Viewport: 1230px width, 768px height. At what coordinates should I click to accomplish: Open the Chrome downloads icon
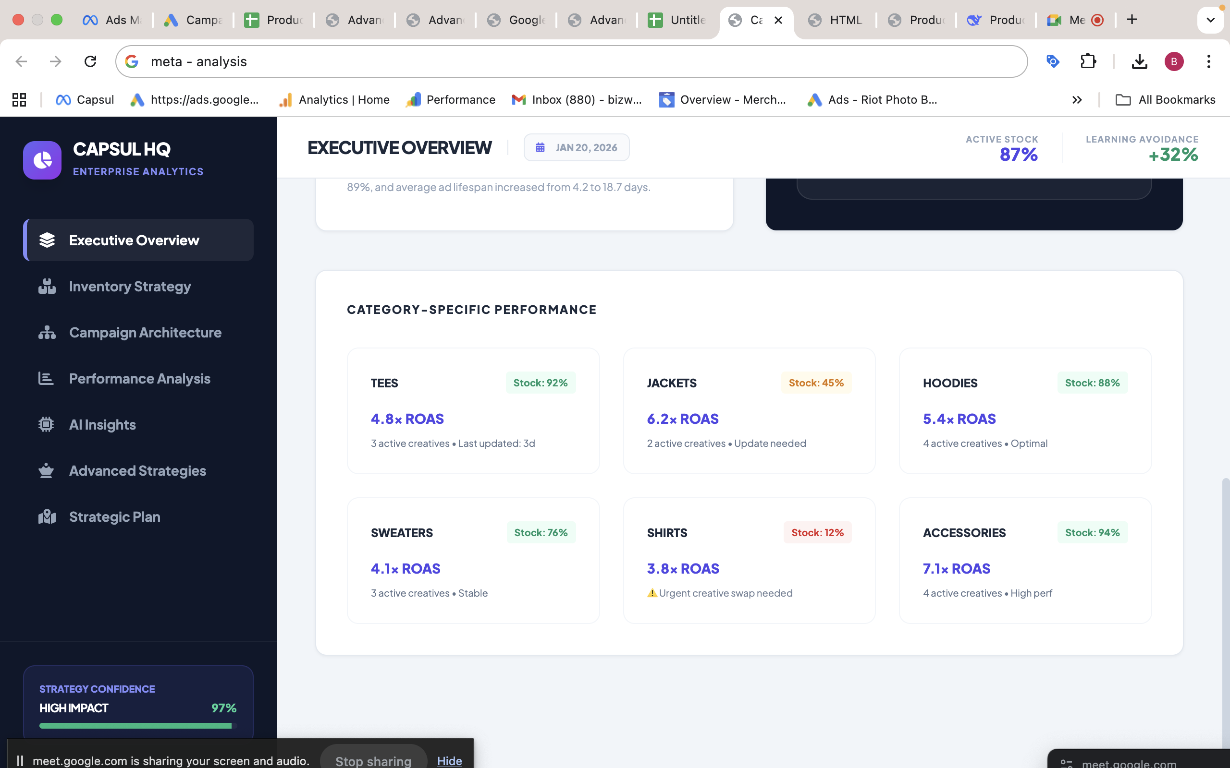[1139, 61]
